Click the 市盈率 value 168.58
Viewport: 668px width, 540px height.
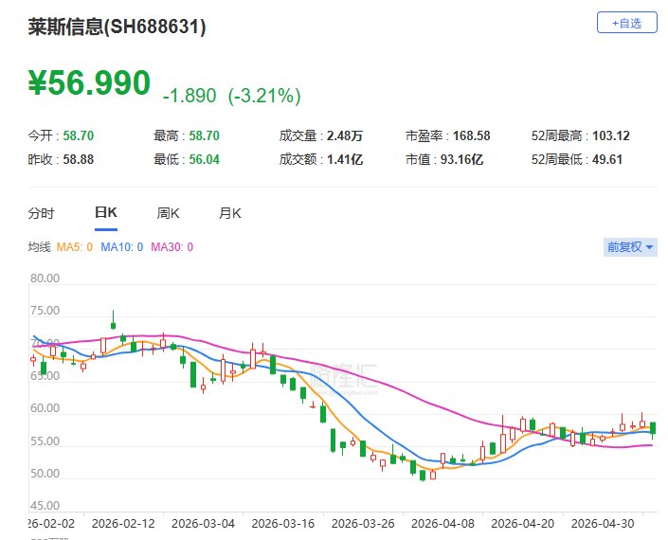click(472, 135)
